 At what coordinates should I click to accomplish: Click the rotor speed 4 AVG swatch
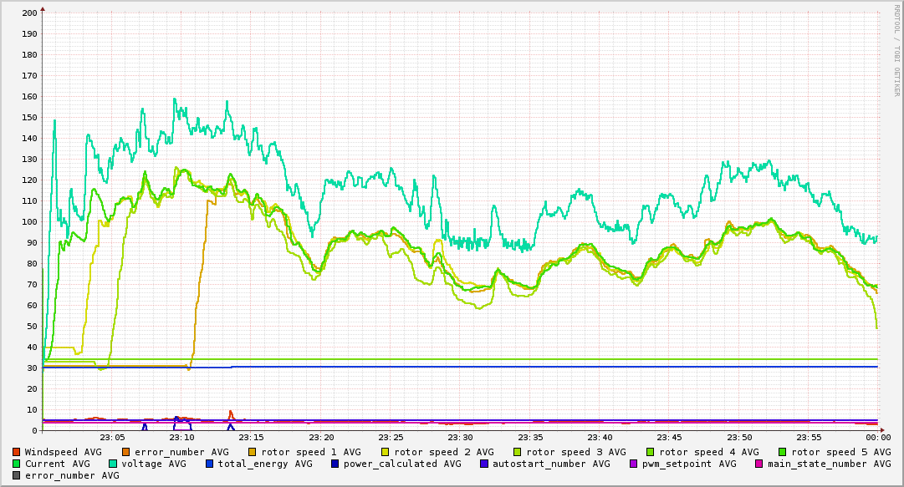click(651, 452)
